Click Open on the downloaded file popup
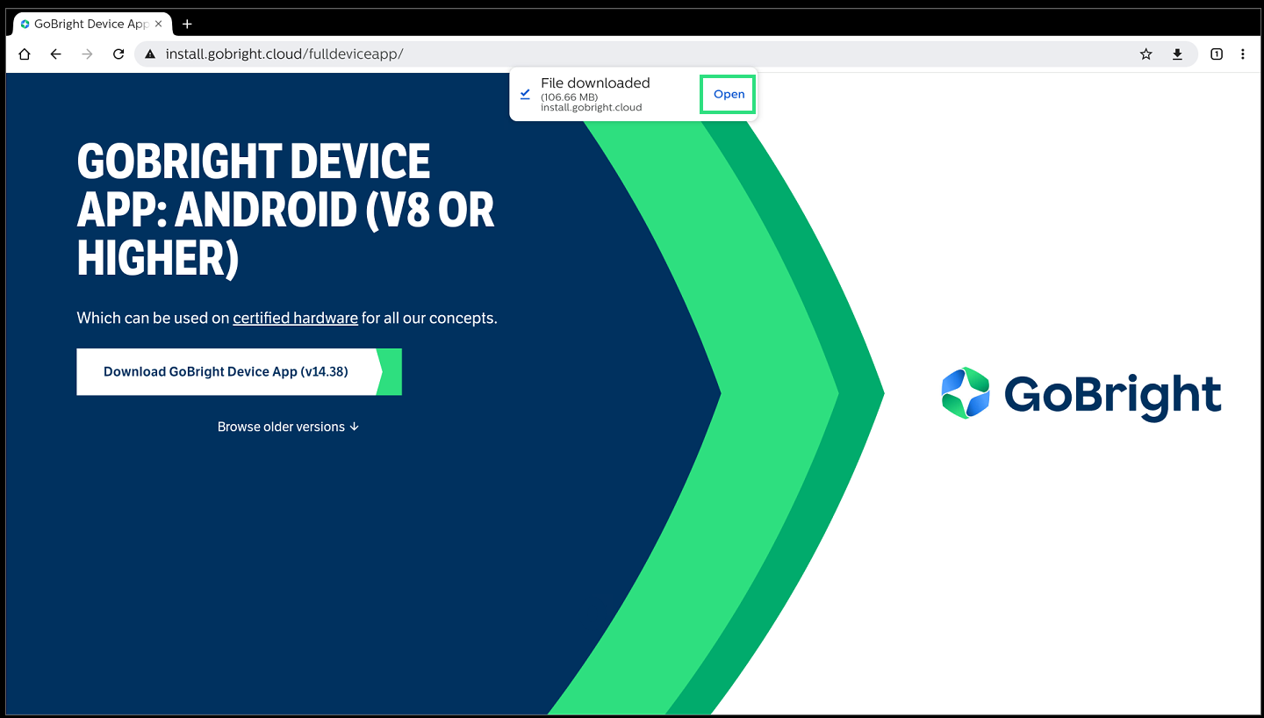This screenshot has height=718, width=1264. [729, 94]
